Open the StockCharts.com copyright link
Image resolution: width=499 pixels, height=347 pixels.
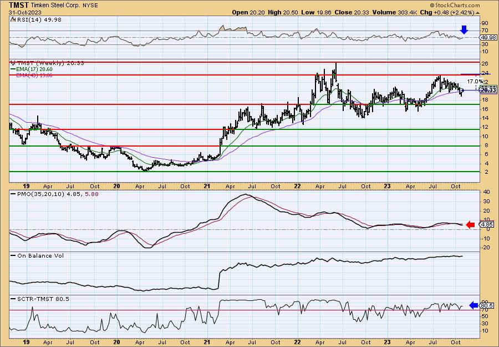click(455, 5)
